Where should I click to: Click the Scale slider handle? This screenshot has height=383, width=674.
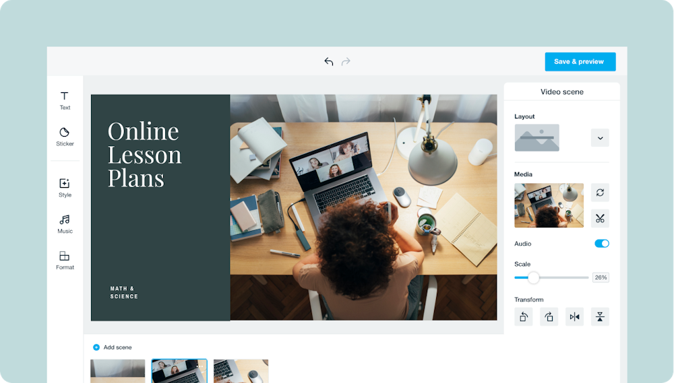click(x=533, y=277)
